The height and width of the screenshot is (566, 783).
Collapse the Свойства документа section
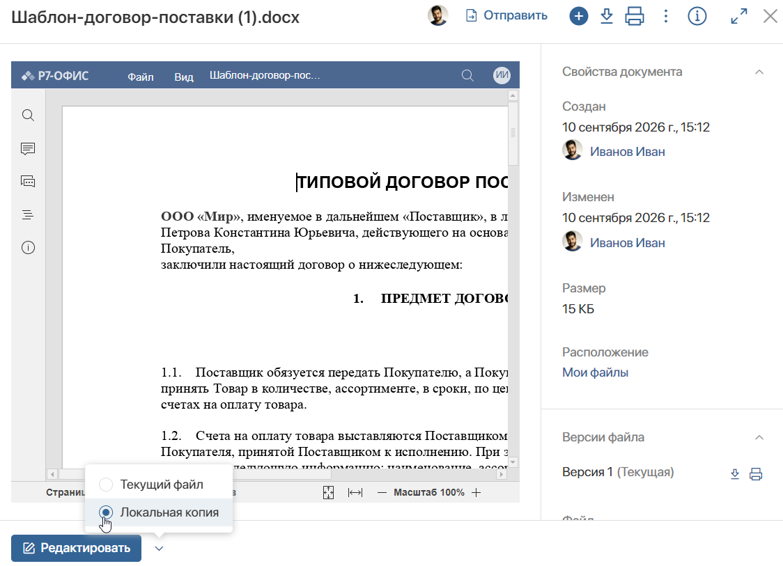[x=759, y=72]
